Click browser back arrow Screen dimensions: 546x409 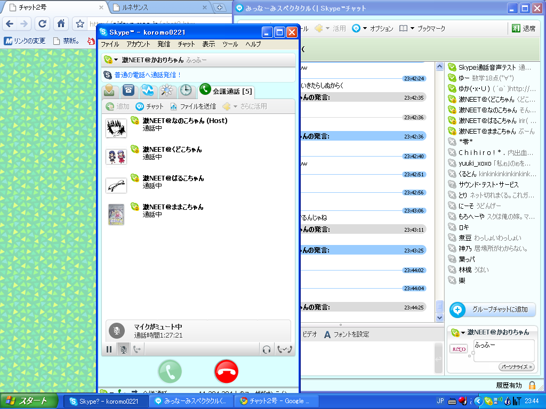tap(10, 23)
